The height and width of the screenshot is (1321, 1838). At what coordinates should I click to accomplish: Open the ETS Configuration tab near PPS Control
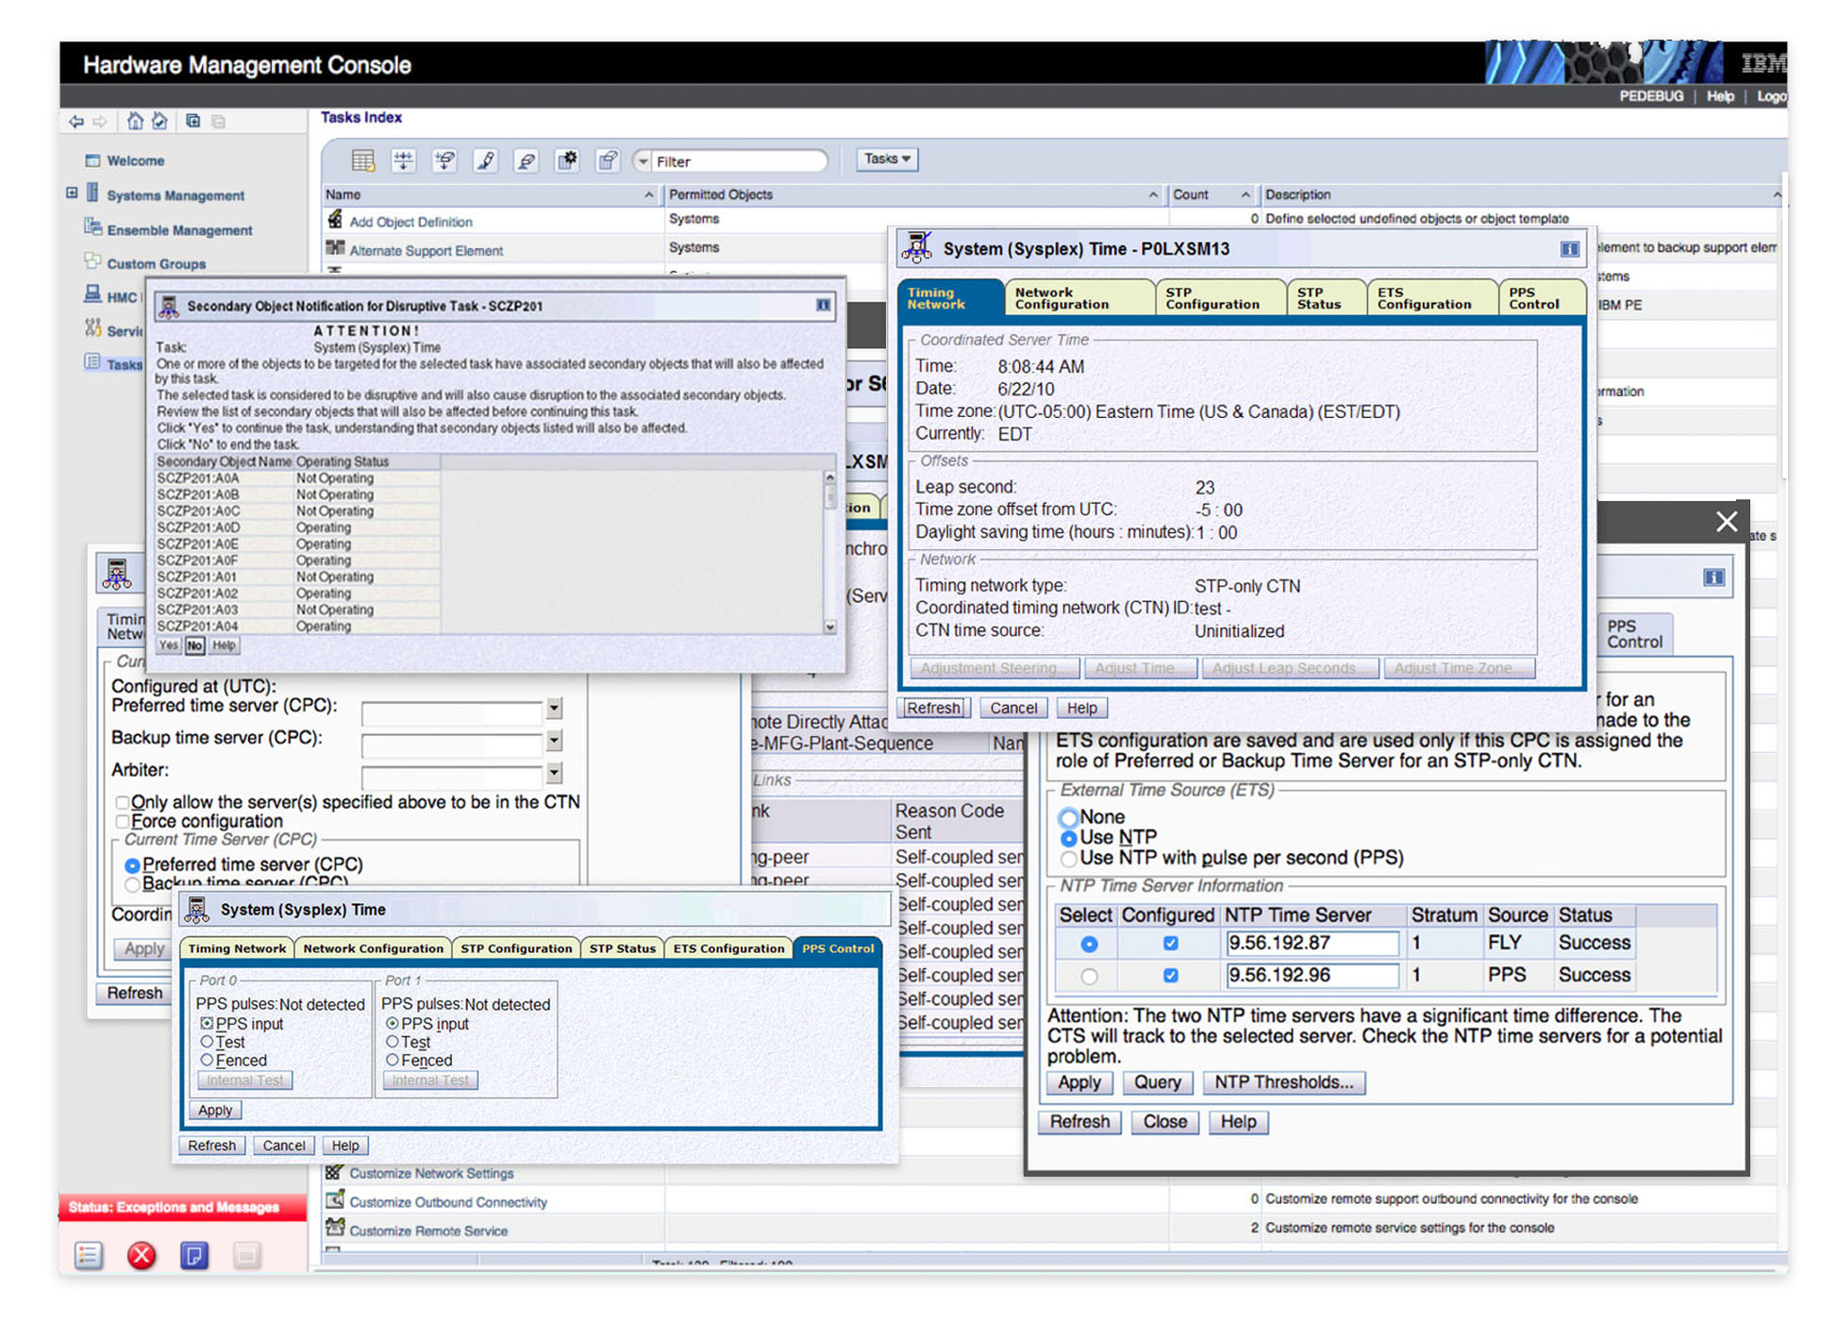728,948
